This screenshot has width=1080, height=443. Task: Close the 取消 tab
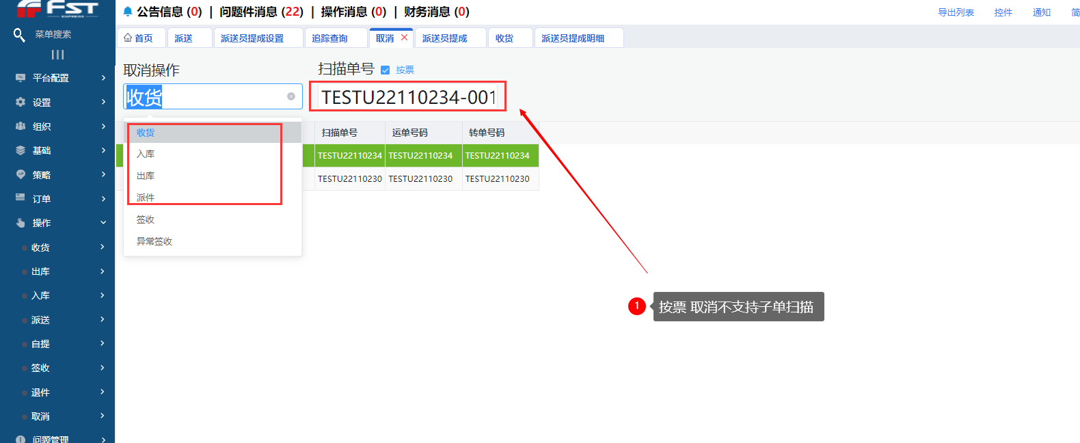click(x=405, y=38)
